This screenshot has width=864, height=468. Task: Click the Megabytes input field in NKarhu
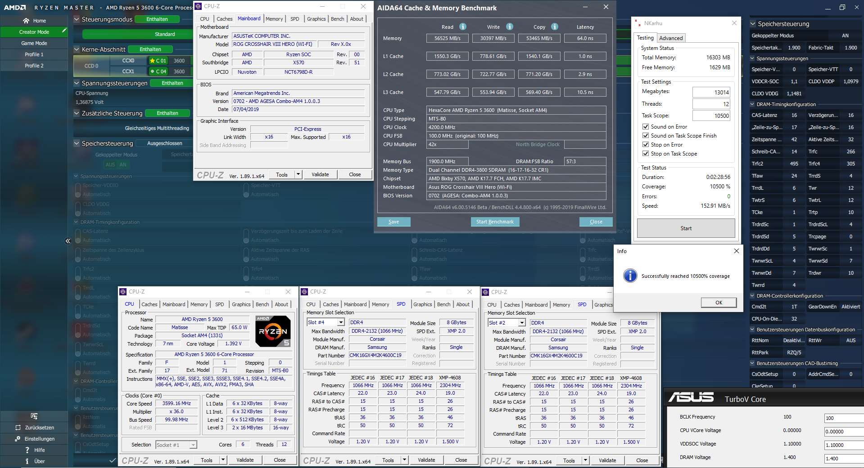[x=711, y=92]
